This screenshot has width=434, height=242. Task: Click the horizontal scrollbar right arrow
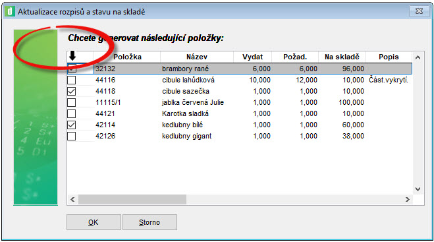408,199
